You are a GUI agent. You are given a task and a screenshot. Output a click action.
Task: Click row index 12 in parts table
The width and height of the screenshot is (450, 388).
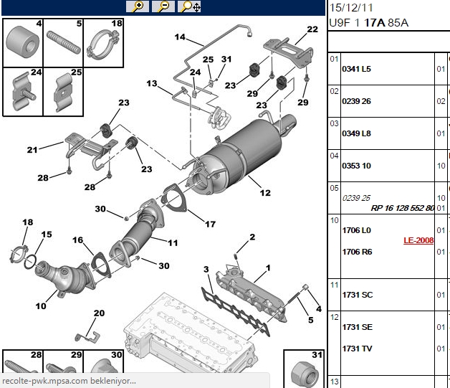[334, 317]
